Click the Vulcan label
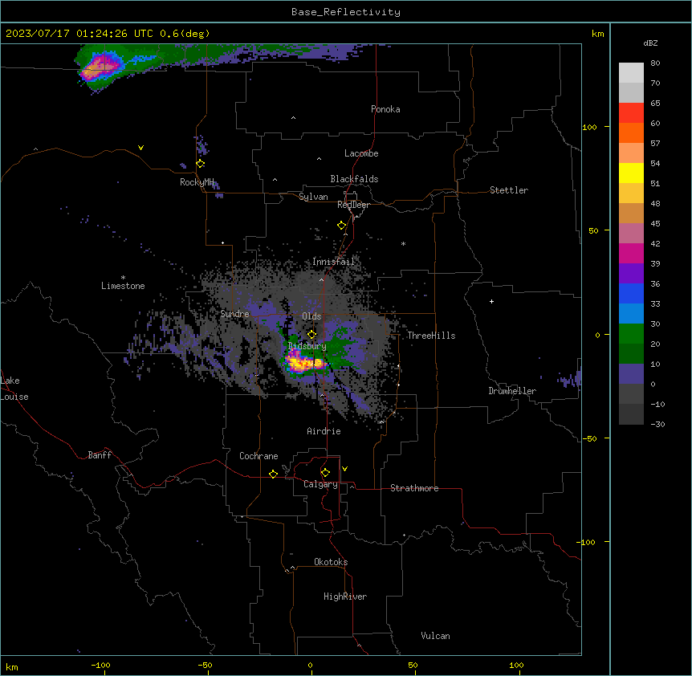Screen dimensions: 692x676 pos(436,636)
